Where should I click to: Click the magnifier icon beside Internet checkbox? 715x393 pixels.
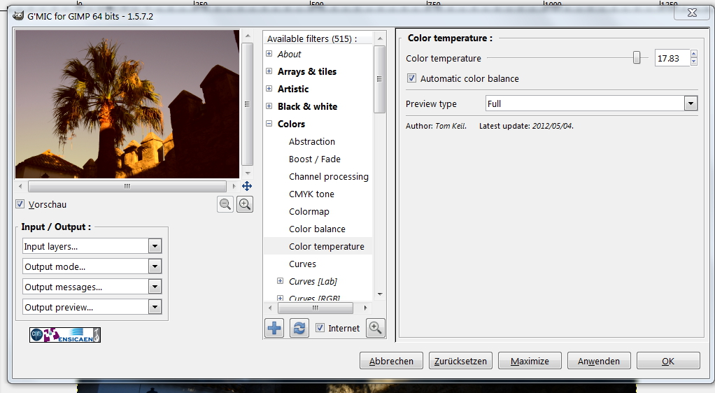376,328
